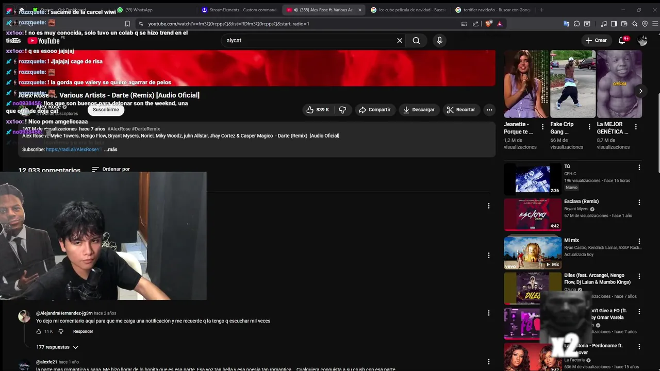Image resolution: width=660 pixels, height=371 pixels.
Task: Like the comment with 11 K likes
Action: point(39,331)
